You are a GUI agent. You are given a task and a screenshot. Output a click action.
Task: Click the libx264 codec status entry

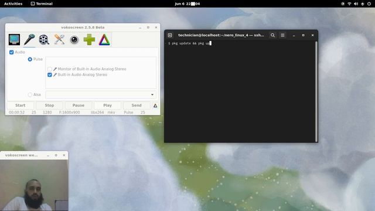coord(97,112)
